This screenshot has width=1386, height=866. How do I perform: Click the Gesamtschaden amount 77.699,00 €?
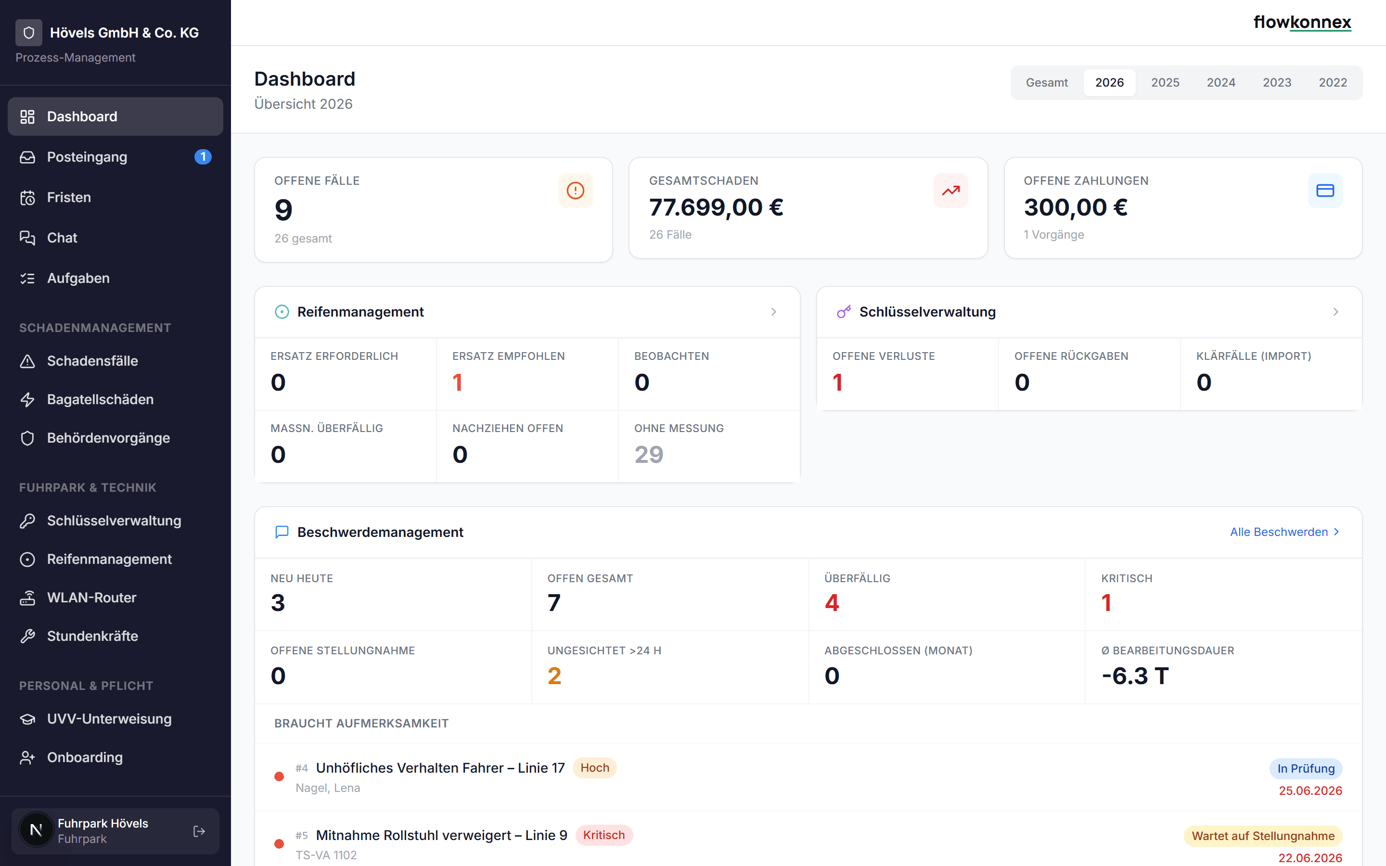716,207
